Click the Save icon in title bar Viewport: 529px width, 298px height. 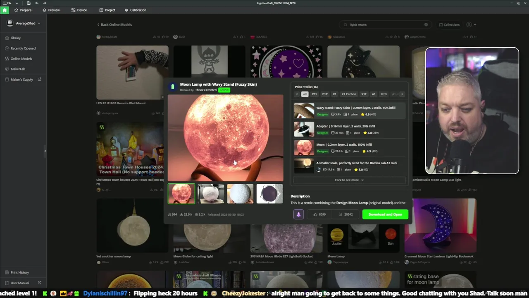(29, 3)
